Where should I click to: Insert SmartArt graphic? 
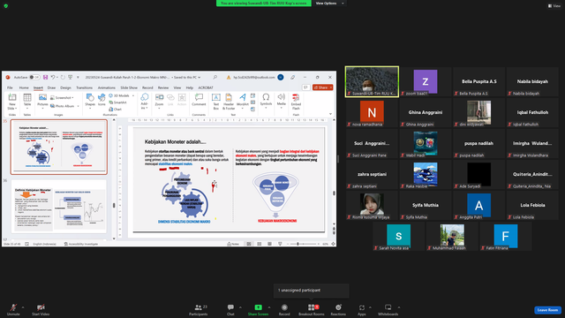[117, 102]
